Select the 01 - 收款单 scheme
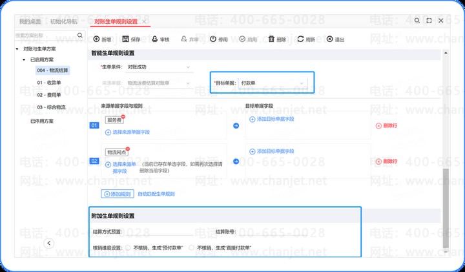This screenshot has width=465, height=272. point(49,83)
